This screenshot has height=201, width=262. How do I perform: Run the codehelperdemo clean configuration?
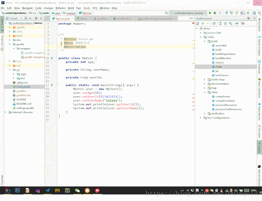tap(210, 13)
